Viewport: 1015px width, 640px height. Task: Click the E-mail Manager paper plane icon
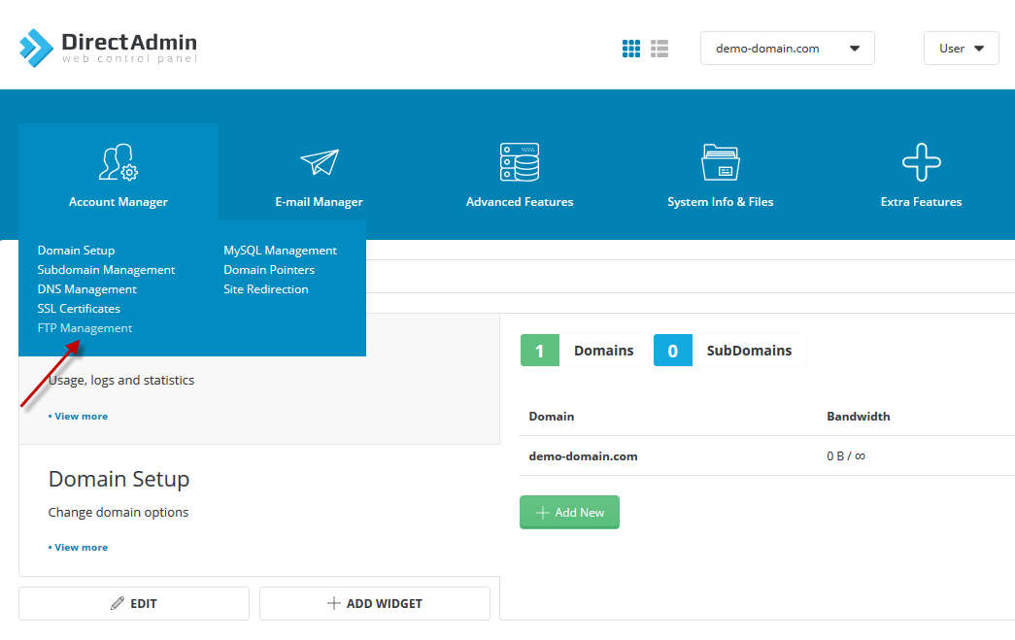point(320,162)
